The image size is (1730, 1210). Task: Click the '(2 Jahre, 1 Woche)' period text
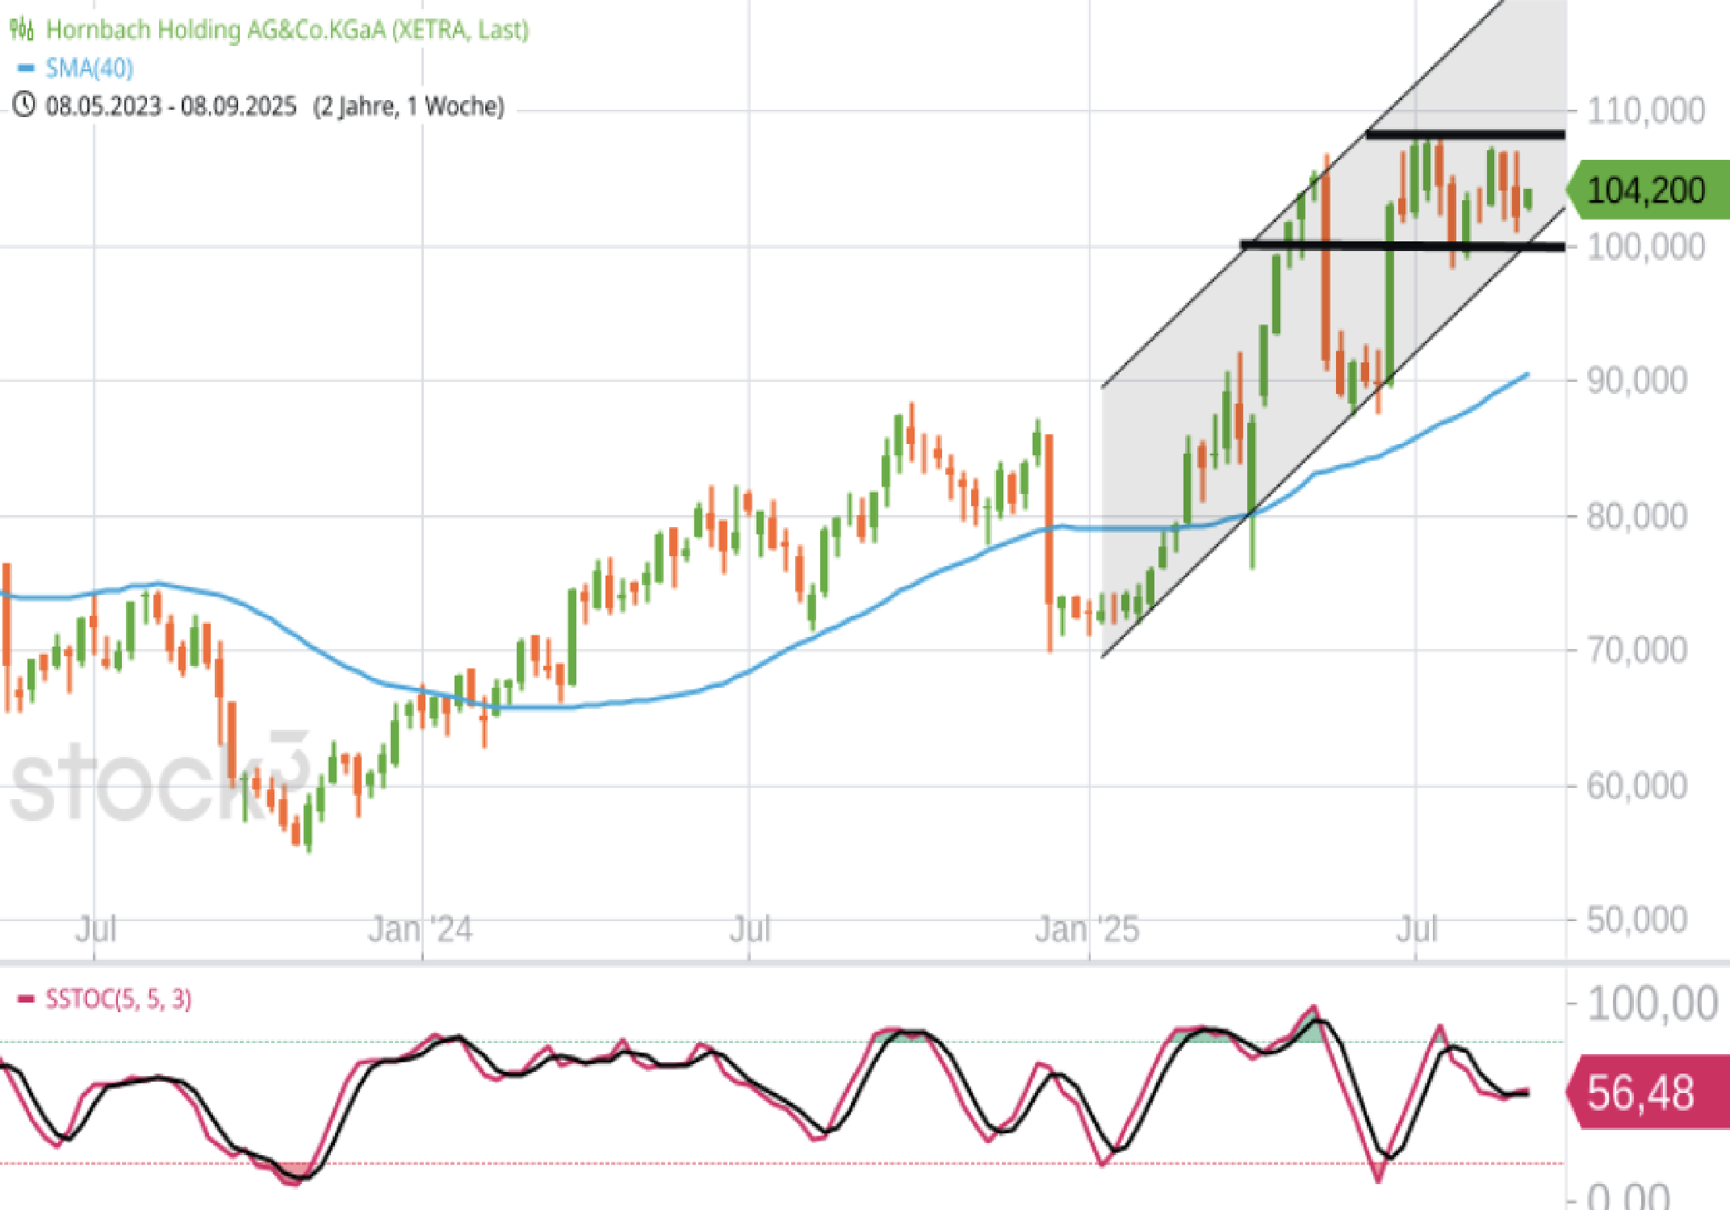(x=409, y=106)
